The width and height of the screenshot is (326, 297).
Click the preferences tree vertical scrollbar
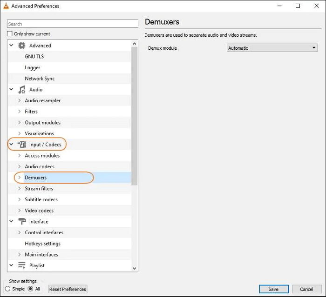pyautogui.click(x=135, y=116)
